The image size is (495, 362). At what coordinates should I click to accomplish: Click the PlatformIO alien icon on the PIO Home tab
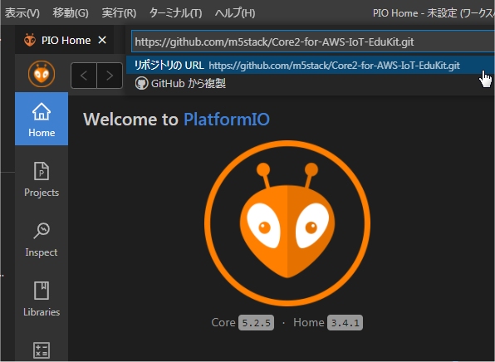pos(30,40)
